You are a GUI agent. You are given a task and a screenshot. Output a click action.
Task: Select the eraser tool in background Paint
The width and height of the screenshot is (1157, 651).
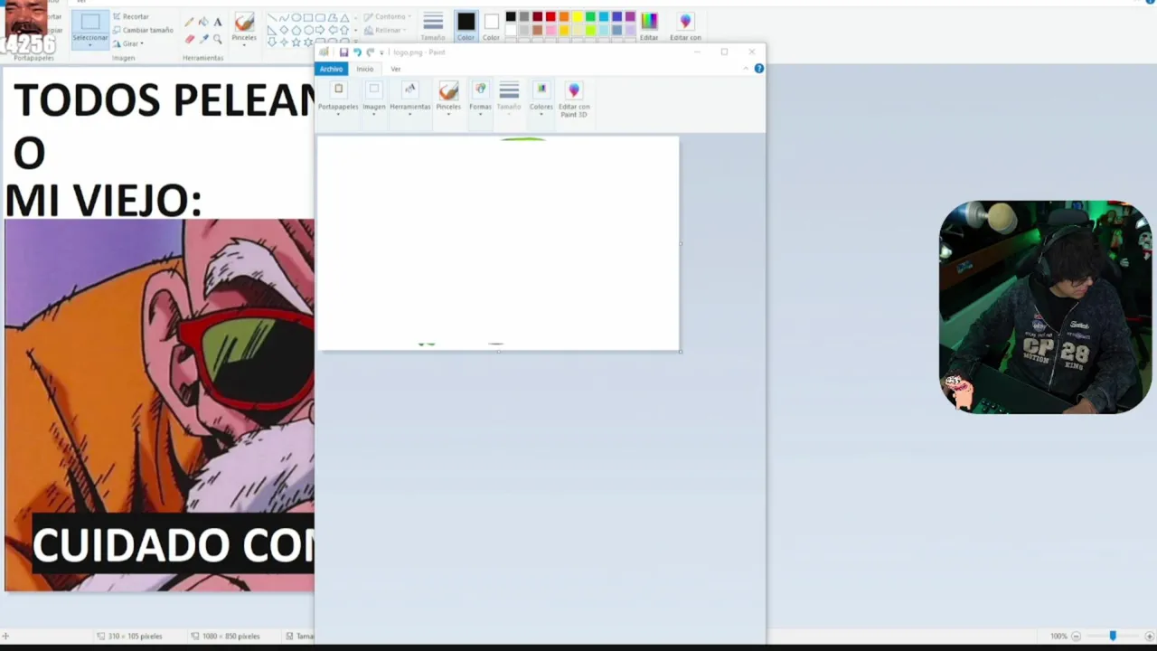pos(189,39)
